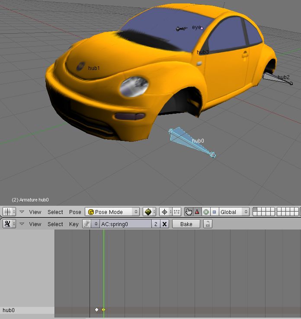Browse actions with the datablock arrows
The image size is (301, 319).
click(96, 224)
